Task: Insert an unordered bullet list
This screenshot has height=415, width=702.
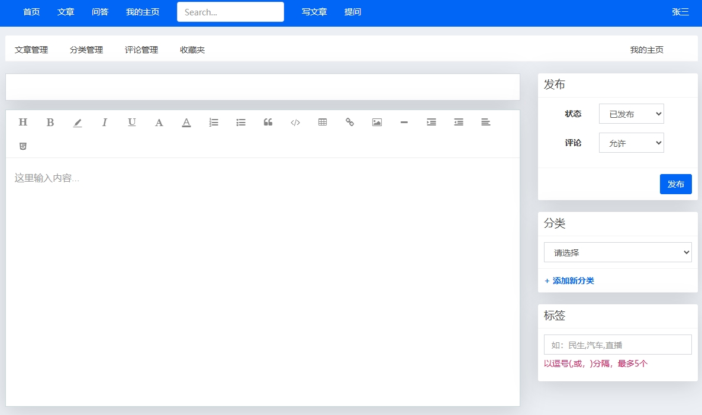Action: [x=241, y=122]
